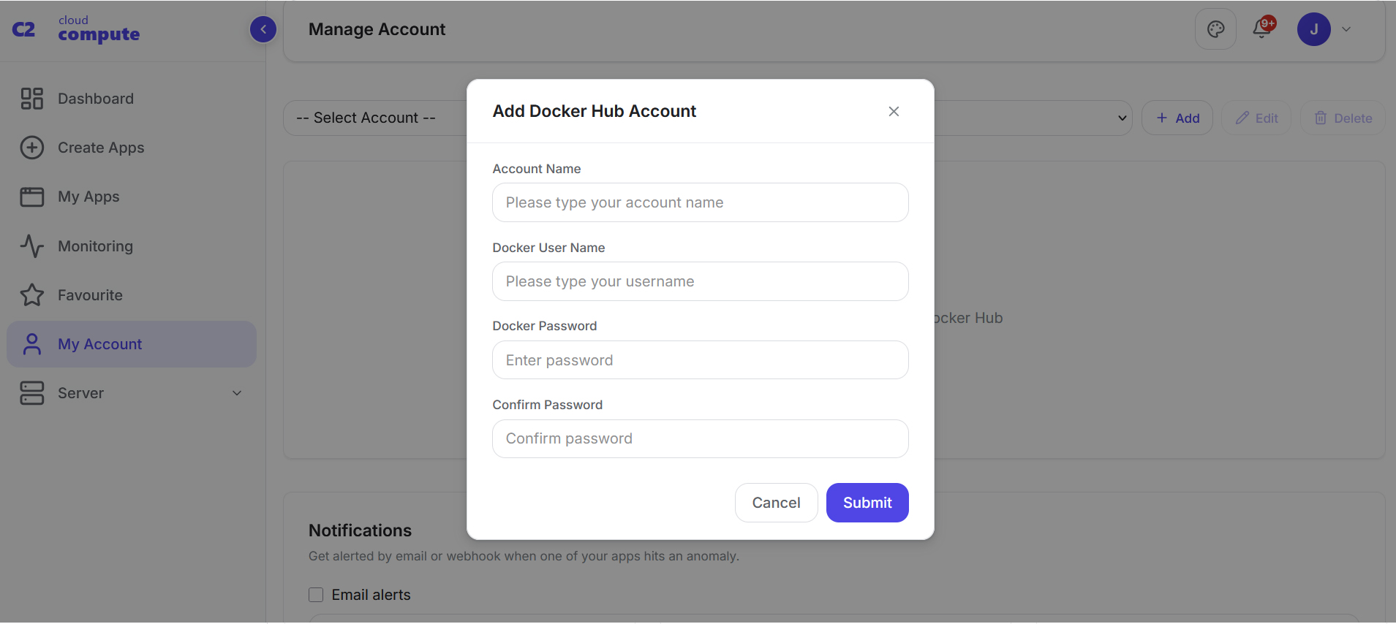The image size is (1396, 624).
Task: Navigate to Monitoring
Action: 132,246
